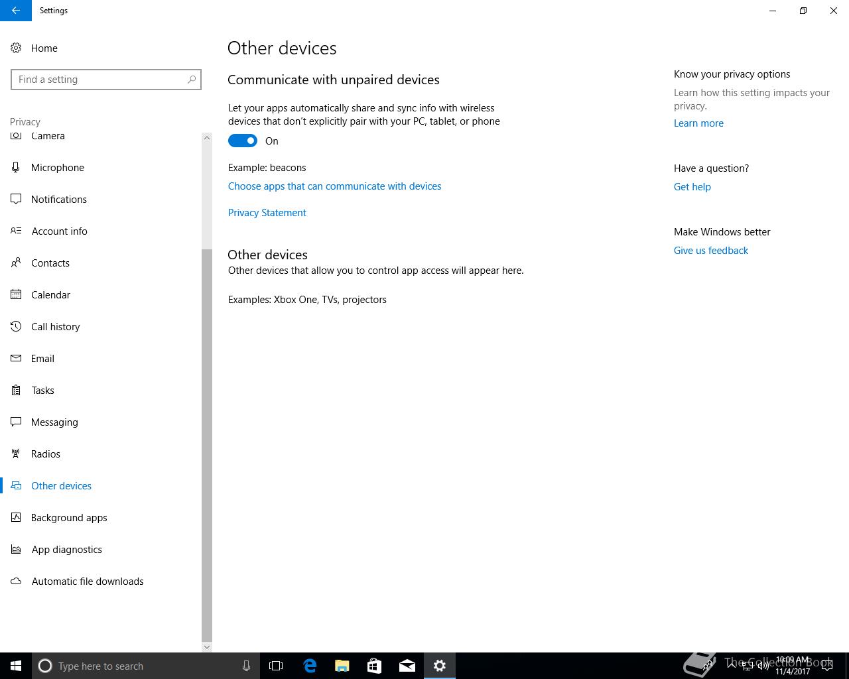Click the volume icon in system tray
849x679 pixels.
pyautogui.click(x=763, y=666)
